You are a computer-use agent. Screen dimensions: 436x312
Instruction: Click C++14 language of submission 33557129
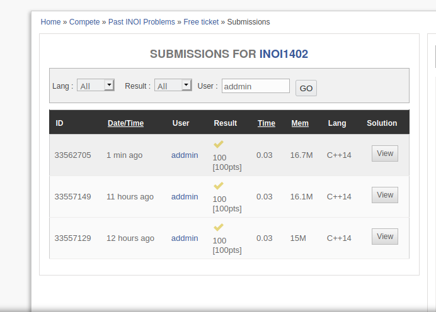coord(339,238)
